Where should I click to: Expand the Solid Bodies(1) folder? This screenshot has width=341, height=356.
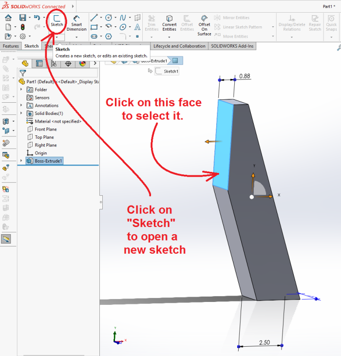click(x=21, y=113)
